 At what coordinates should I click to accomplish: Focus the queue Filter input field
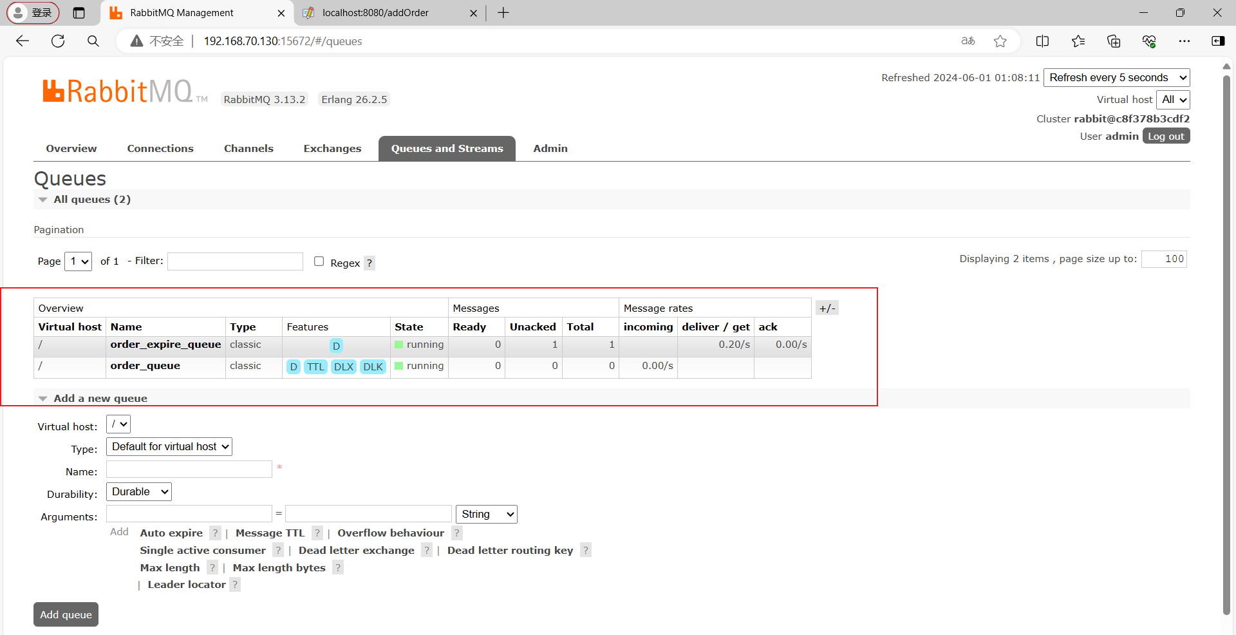tap(235, 261)
